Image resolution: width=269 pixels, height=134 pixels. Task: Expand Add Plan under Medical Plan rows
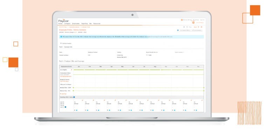63,94
